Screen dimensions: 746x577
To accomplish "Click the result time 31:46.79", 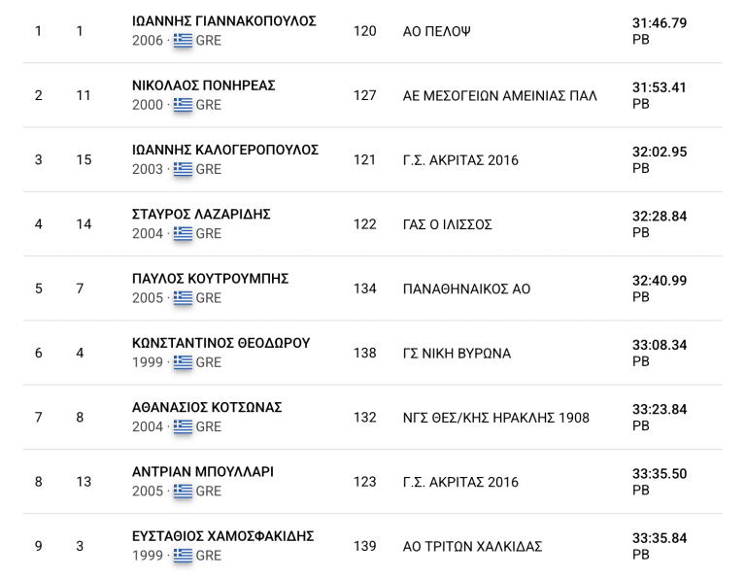I will tap(660, 23).
